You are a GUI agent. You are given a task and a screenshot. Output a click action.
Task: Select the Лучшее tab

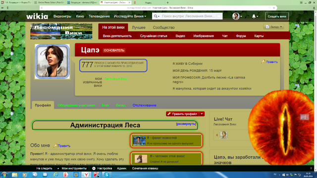[x=139, y=28]
